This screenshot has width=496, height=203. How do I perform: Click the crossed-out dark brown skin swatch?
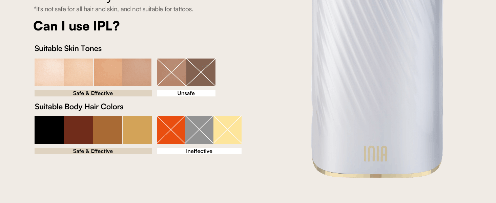(201, 72)
